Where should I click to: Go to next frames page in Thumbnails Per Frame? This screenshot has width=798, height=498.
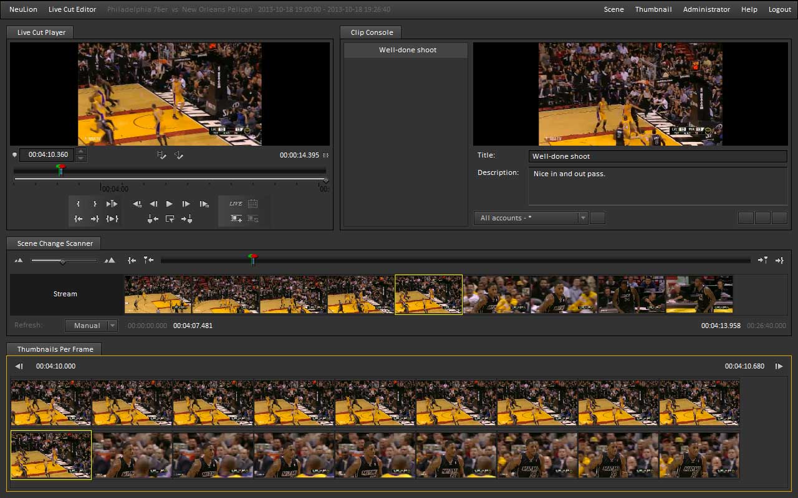point(779,366)
